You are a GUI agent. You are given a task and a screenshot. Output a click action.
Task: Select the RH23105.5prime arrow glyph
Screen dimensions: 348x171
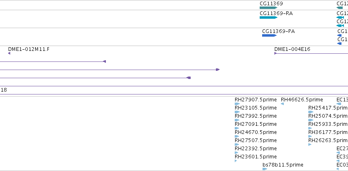(x=237, y=112)
